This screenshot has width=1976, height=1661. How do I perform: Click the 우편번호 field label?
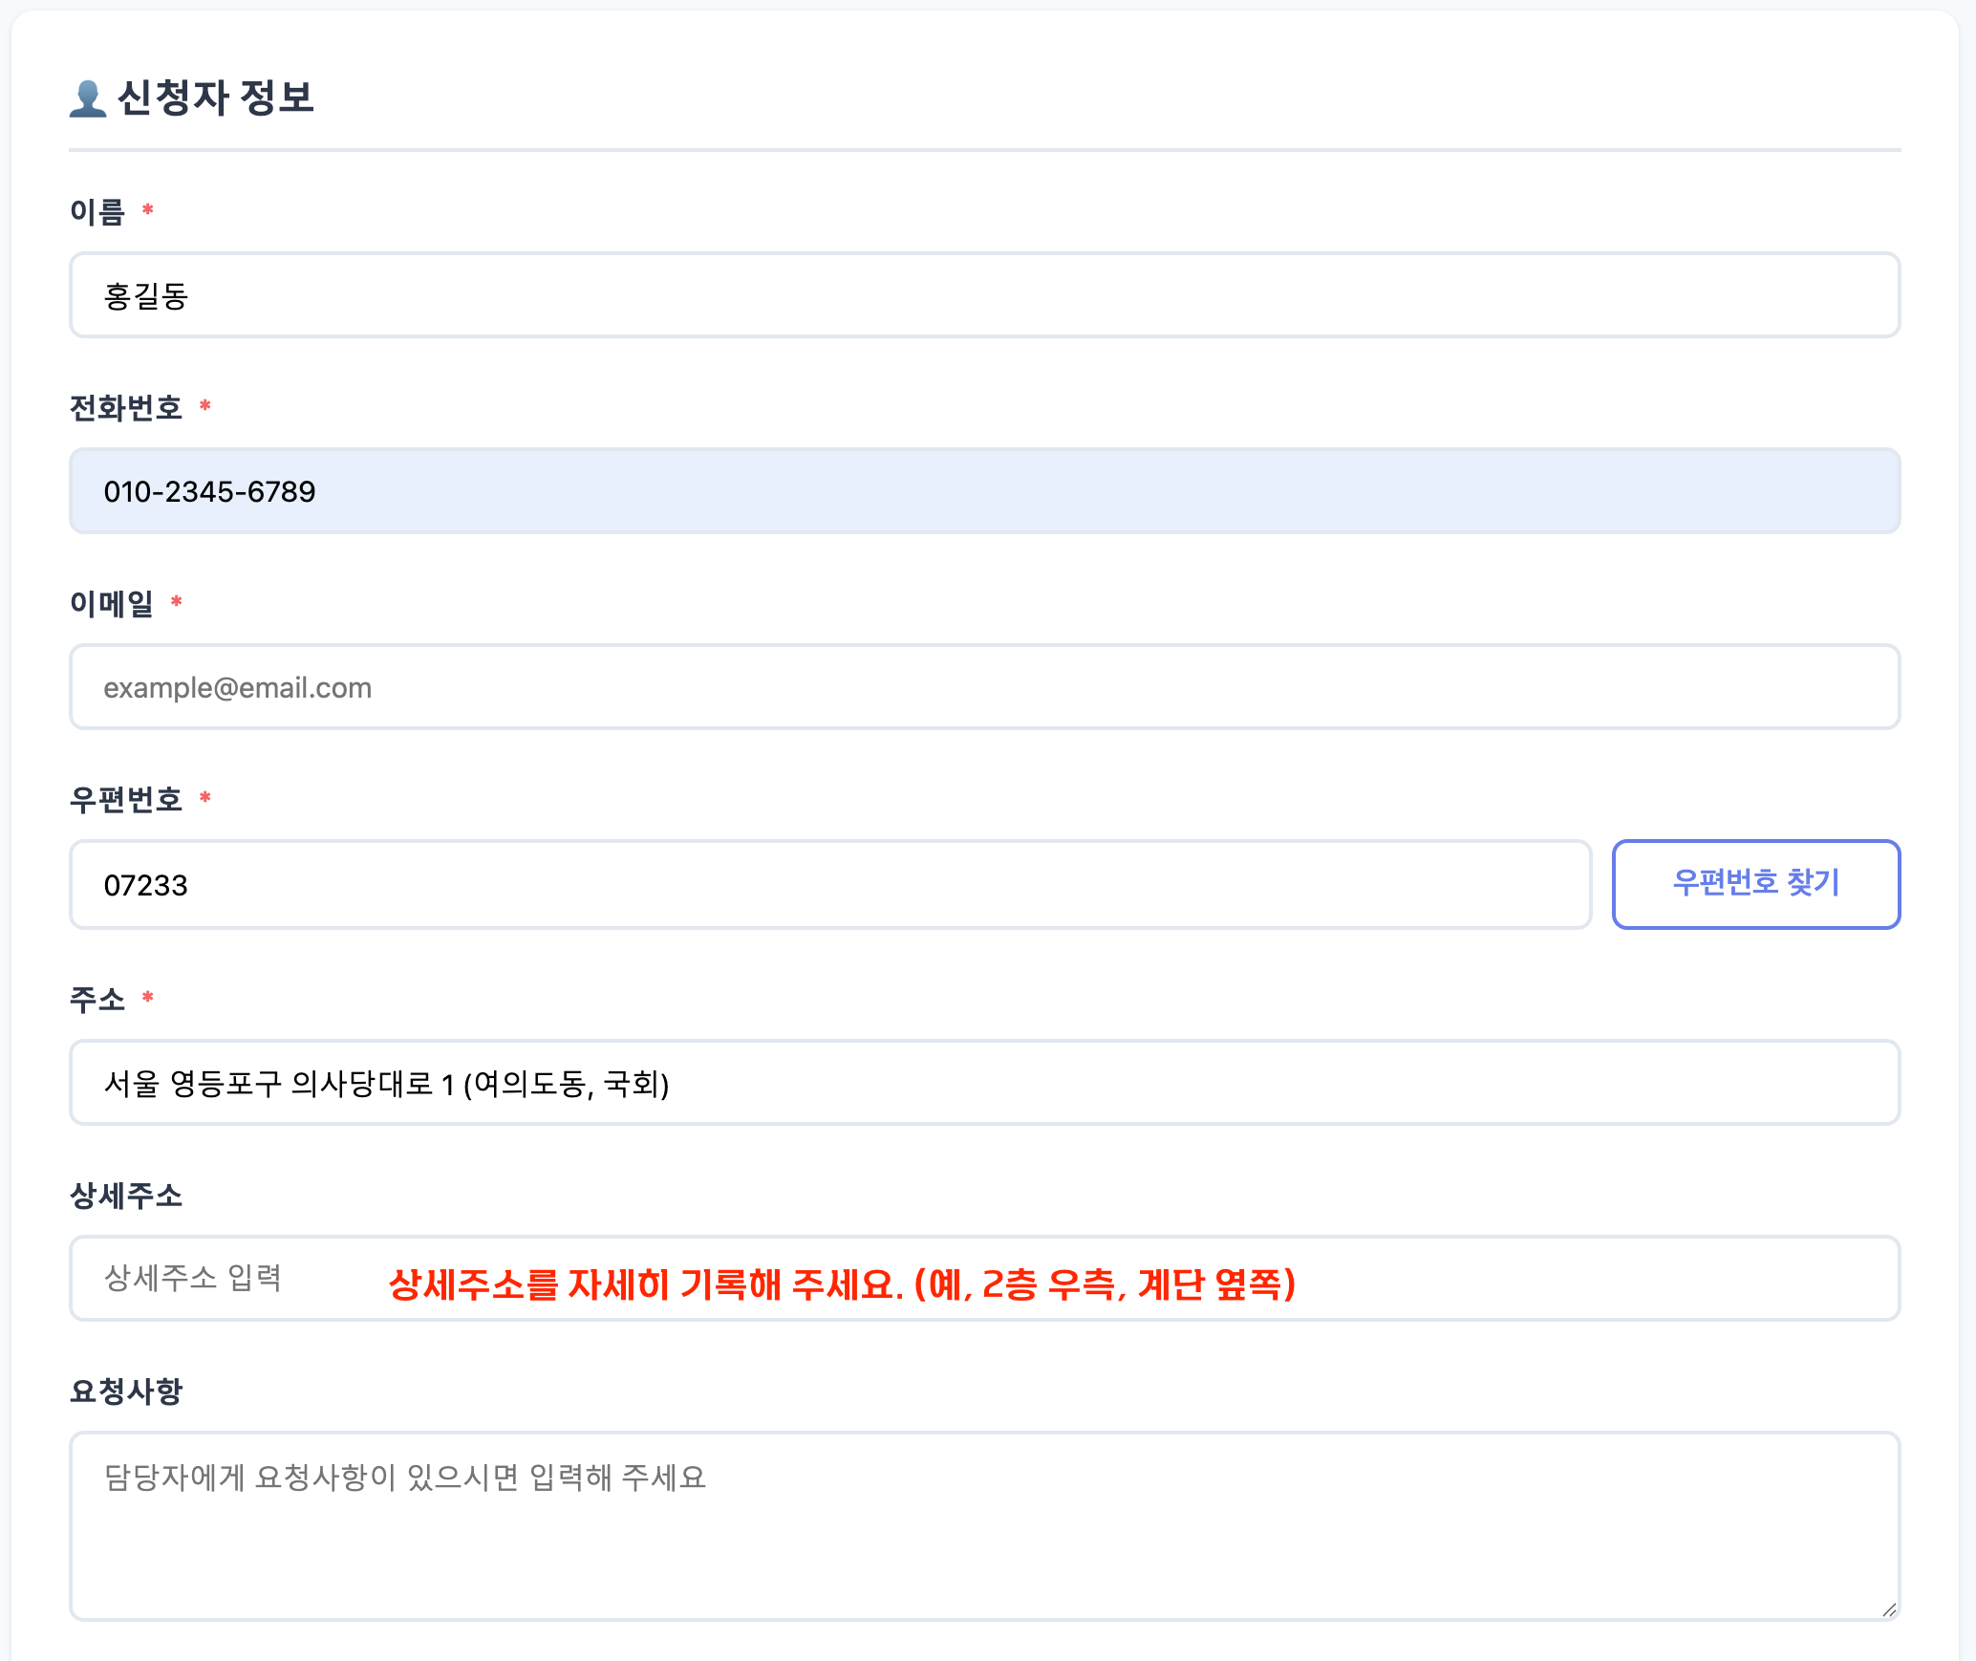tap(125, 800)
